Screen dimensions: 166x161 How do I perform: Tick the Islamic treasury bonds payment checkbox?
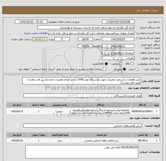pyautogui.click(x=105, y=69)
